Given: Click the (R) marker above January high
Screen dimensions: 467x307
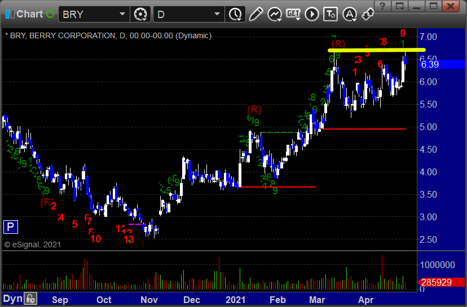Looking at the screenshot, I should coord(254,109).
